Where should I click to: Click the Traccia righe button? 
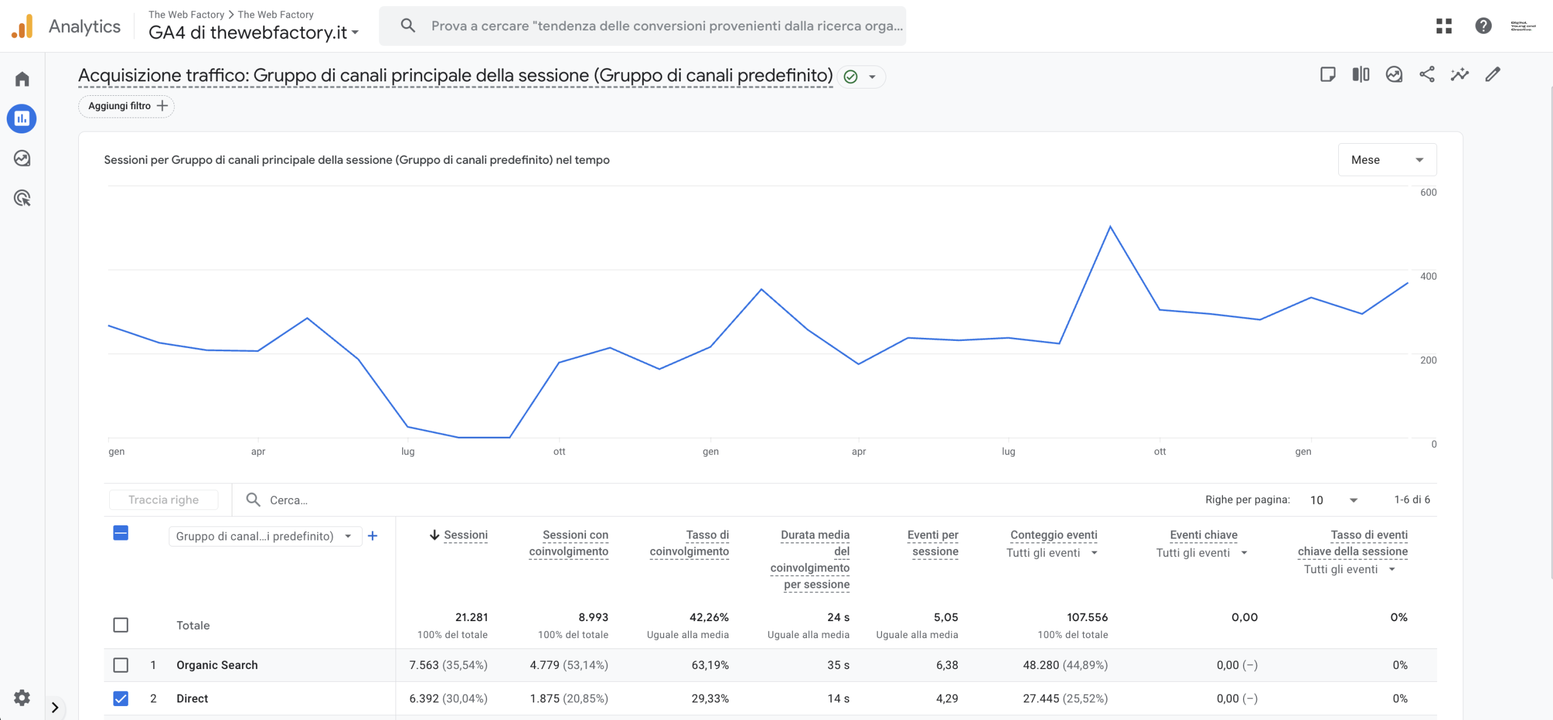coord(163,499)
